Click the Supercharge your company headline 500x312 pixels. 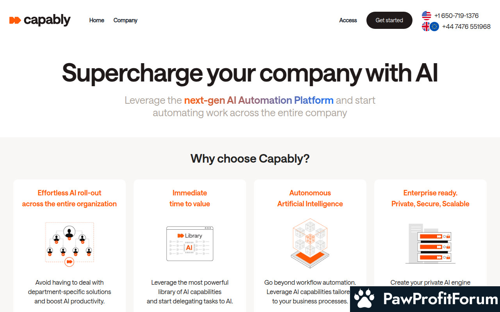[x=250, y=73]
